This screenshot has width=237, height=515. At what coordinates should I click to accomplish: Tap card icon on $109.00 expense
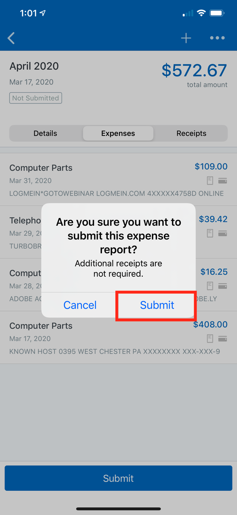point(222,180)
